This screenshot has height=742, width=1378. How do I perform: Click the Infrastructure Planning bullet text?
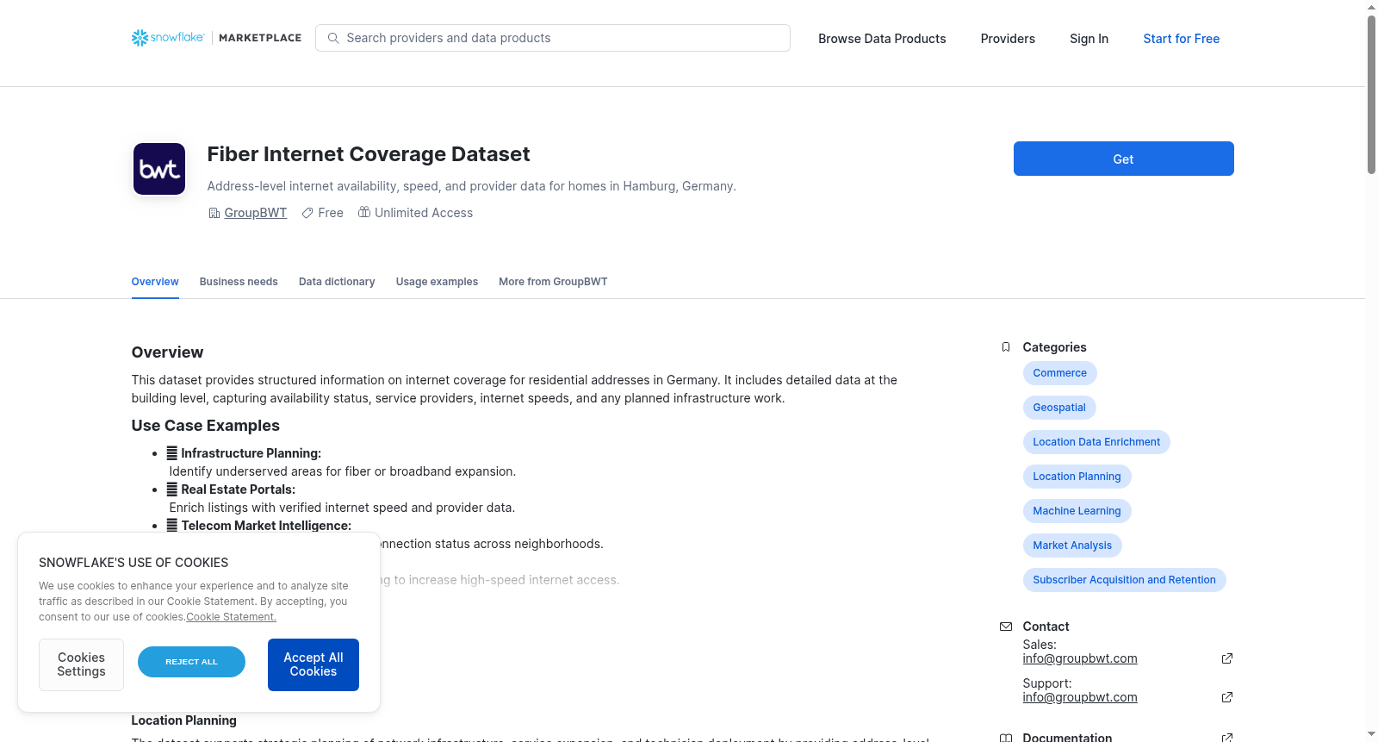tap(251, 453)
